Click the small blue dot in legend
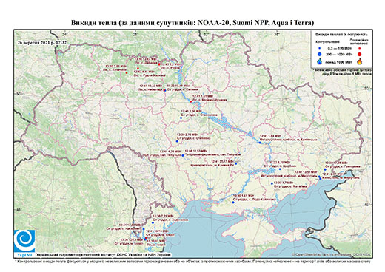This screenshot has width=385, height=272. (320, 48)
